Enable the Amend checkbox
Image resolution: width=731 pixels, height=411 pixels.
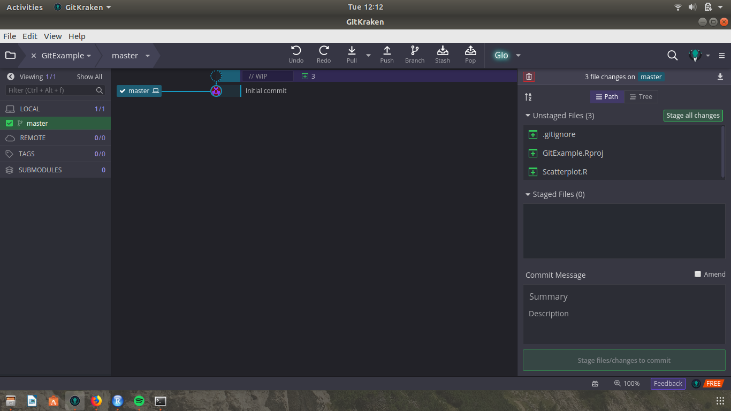[x=698, y=274]
